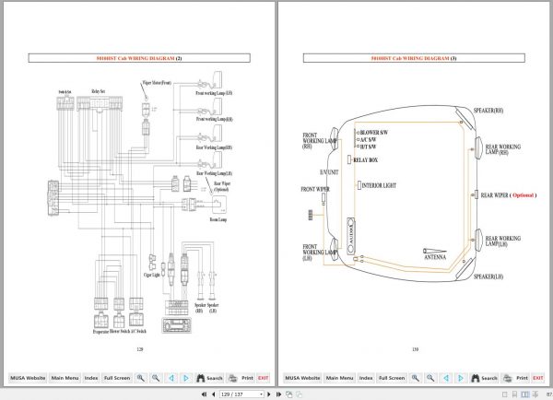Click the Cigar Light label on wiring diagram
This screenshot has height=400, width=553.
(152, 275)
